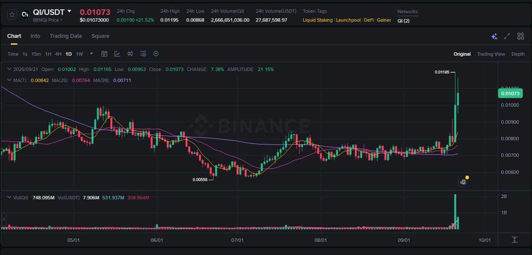The height and width of the screenshot is (255, 532).
Task: Open chart settings via hexagon icon
Action: pyautogui.click(x=156, y=54)
